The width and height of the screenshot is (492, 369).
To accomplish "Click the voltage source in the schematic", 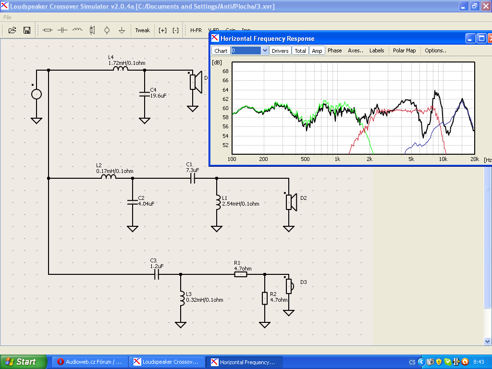I will tap(37, 94).
